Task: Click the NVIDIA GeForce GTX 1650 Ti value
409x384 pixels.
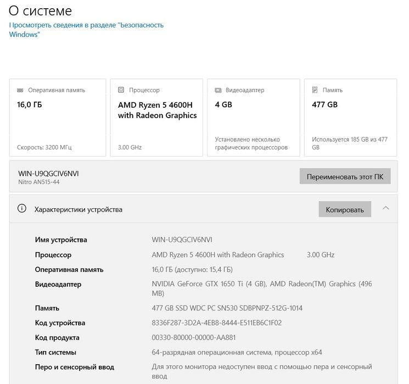Action: pos(262,288)
